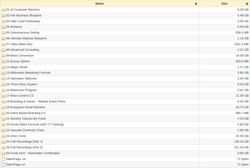Click the folder icon beside 12-Magic Model
This screenshot has width=250, height=168.
pyautogui.click(x=4, y=67)
